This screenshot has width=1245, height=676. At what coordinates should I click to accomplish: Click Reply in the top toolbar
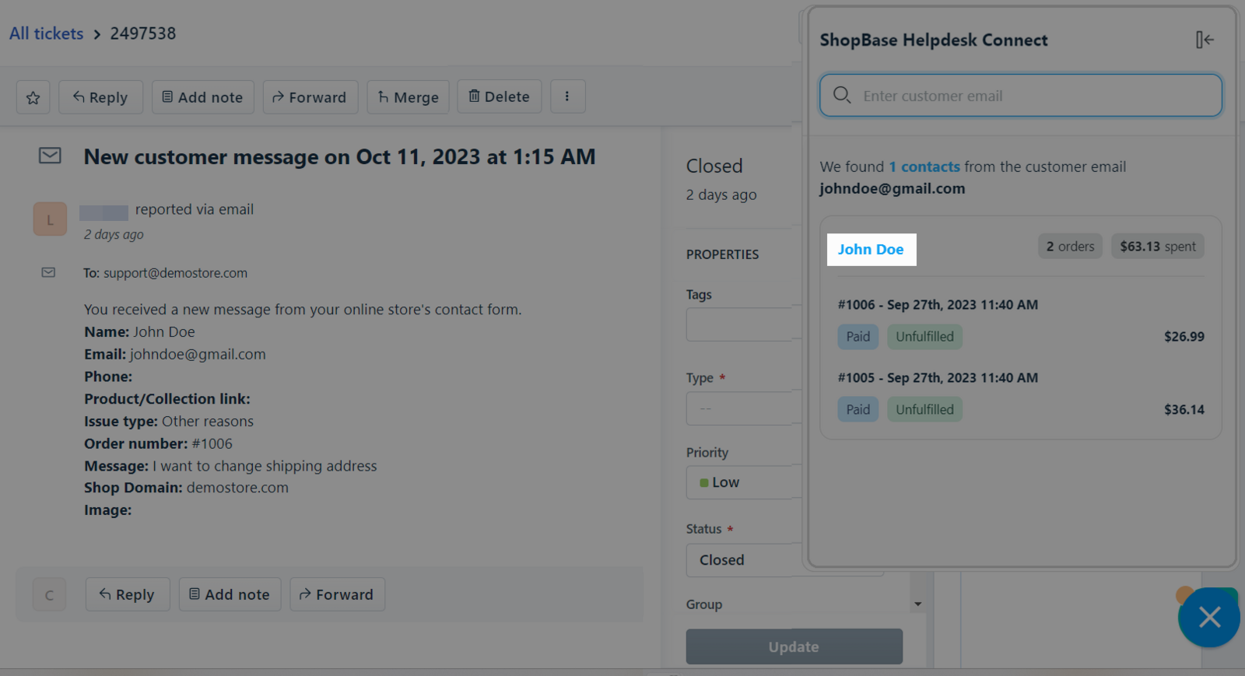point(100,97)
